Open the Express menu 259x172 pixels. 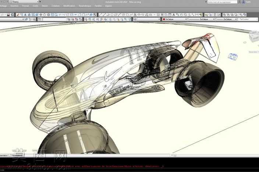[109, 6]
